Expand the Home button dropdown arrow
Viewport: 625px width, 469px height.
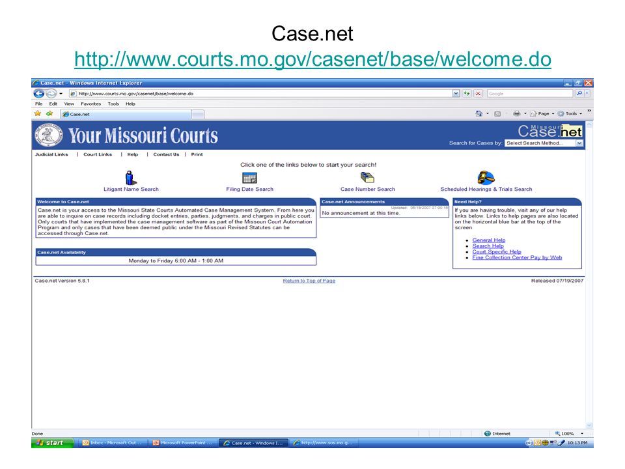click(488, 113)
